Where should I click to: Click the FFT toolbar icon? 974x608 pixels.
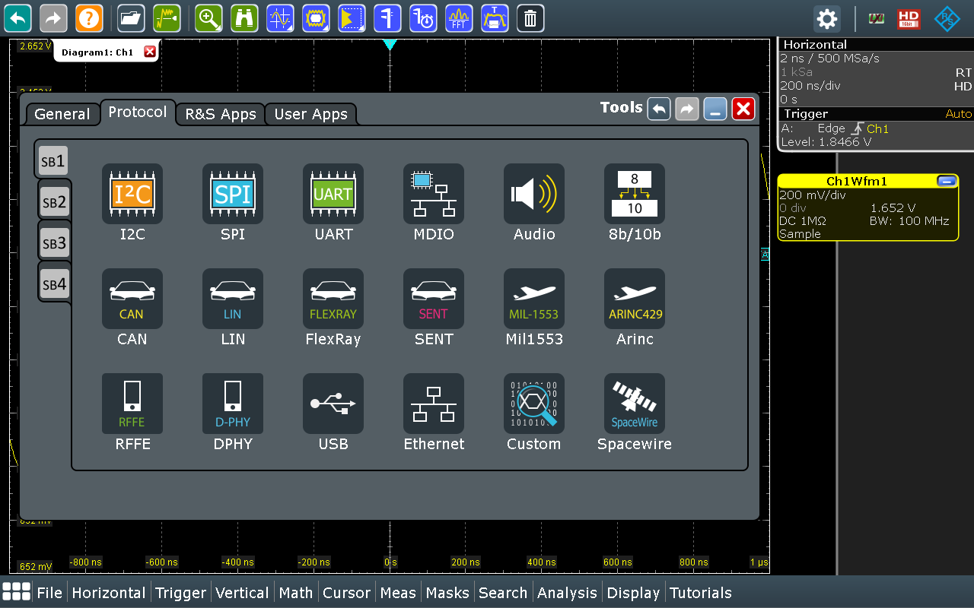[x=459, y=18]
